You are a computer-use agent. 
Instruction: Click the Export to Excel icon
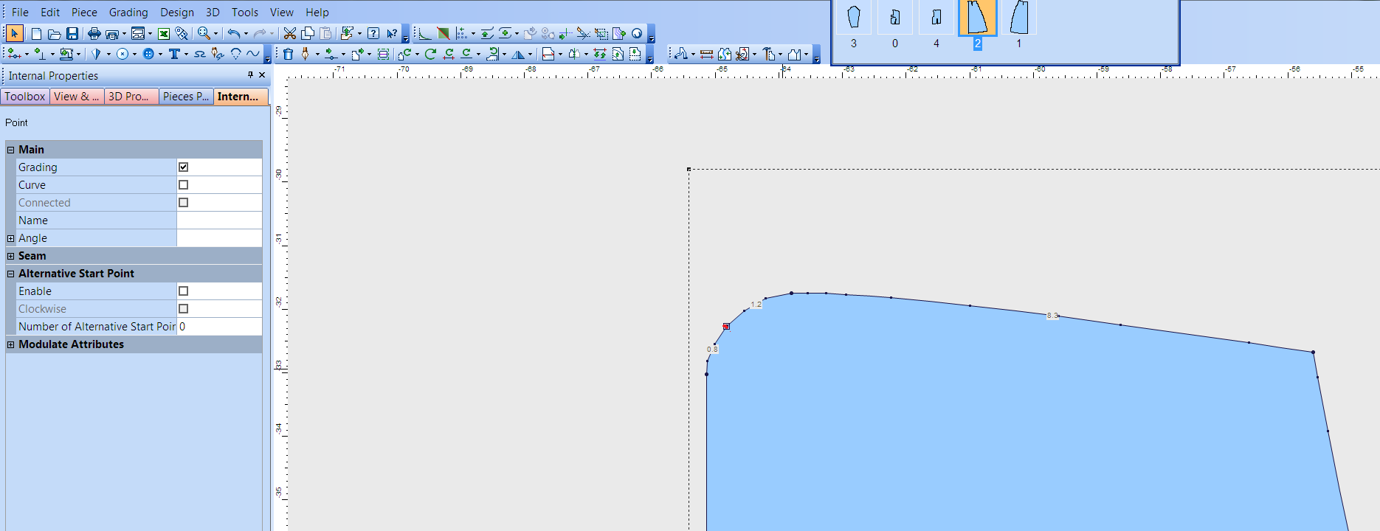[164, 33]
